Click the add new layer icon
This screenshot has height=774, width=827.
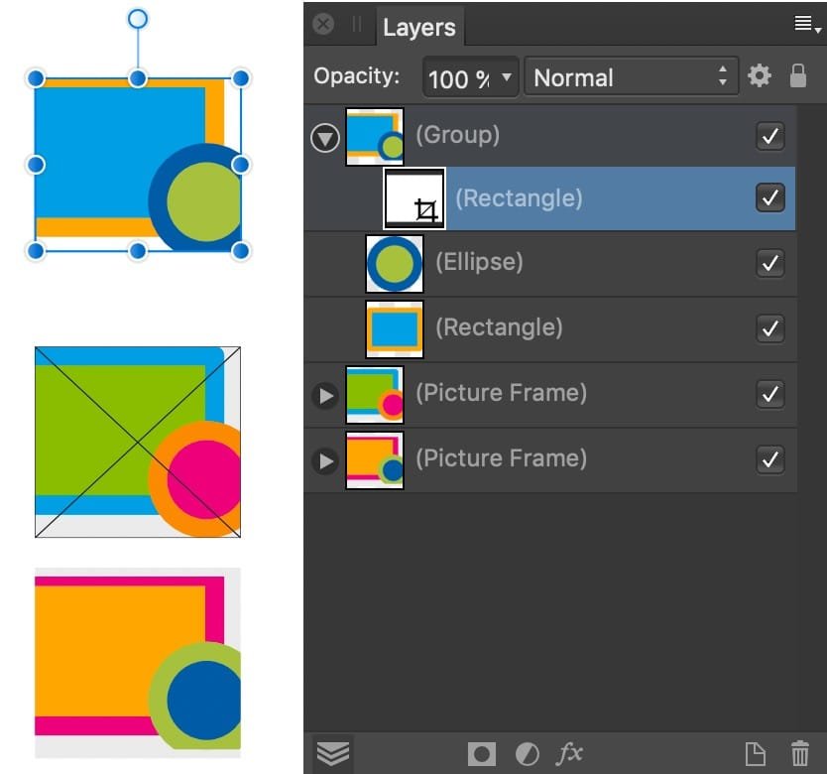755,752
